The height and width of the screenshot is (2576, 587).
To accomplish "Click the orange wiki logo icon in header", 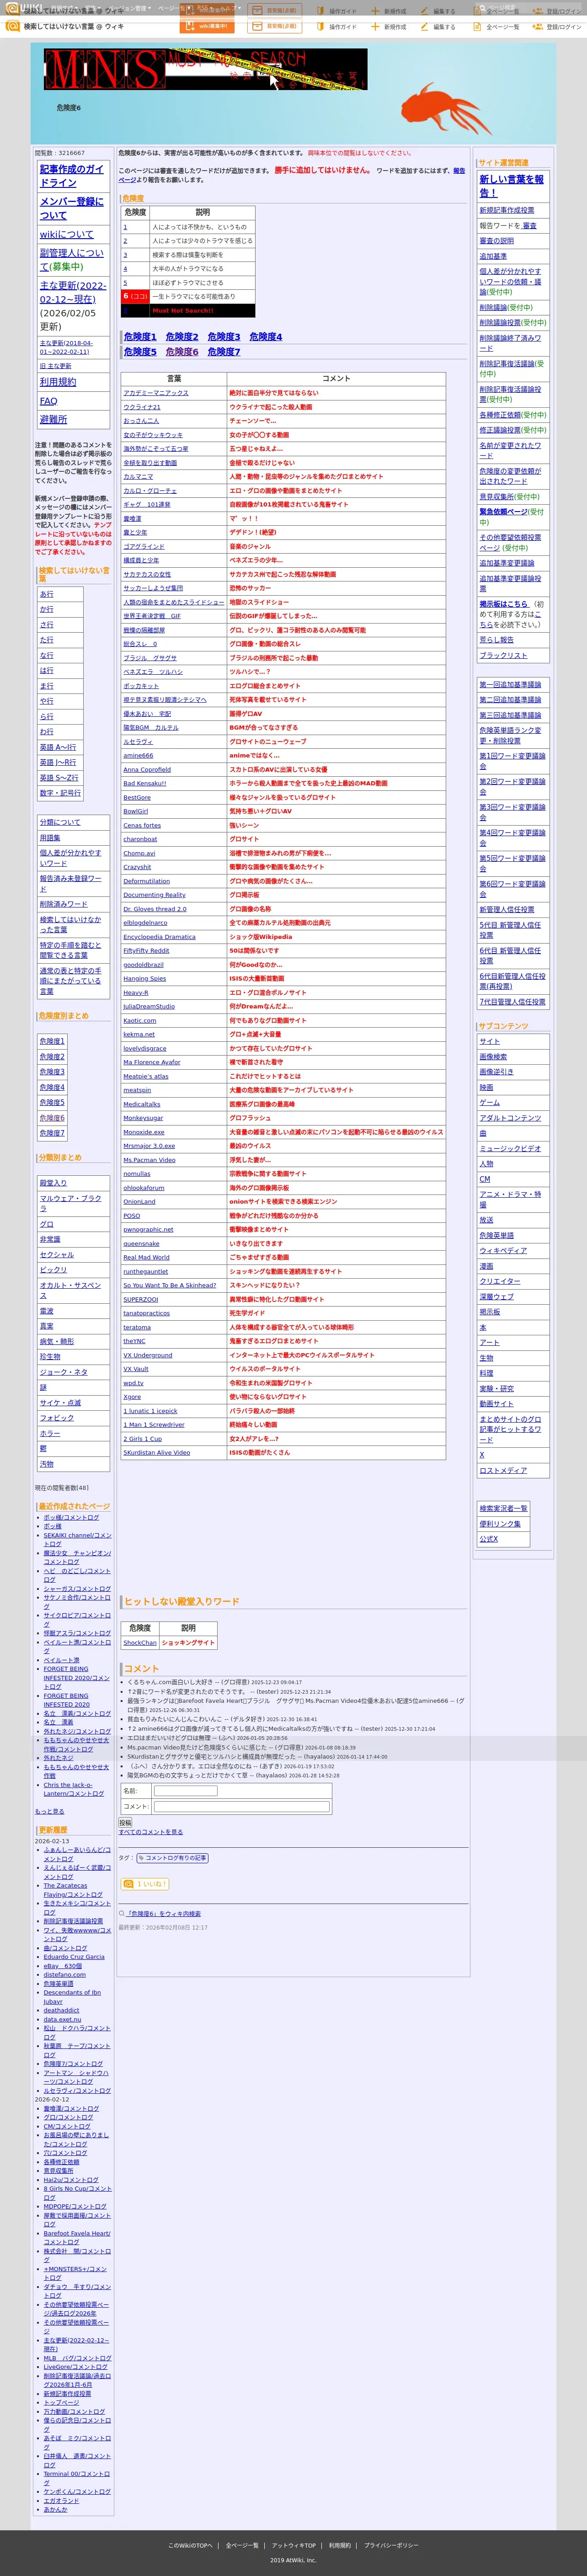I will [x=12, y=26].
